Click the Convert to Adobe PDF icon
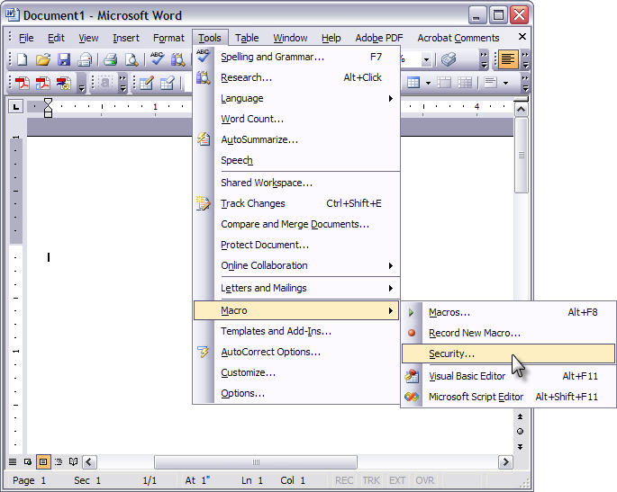The height and width of the screenshot is (492, 617). click(x=22, y=84)
